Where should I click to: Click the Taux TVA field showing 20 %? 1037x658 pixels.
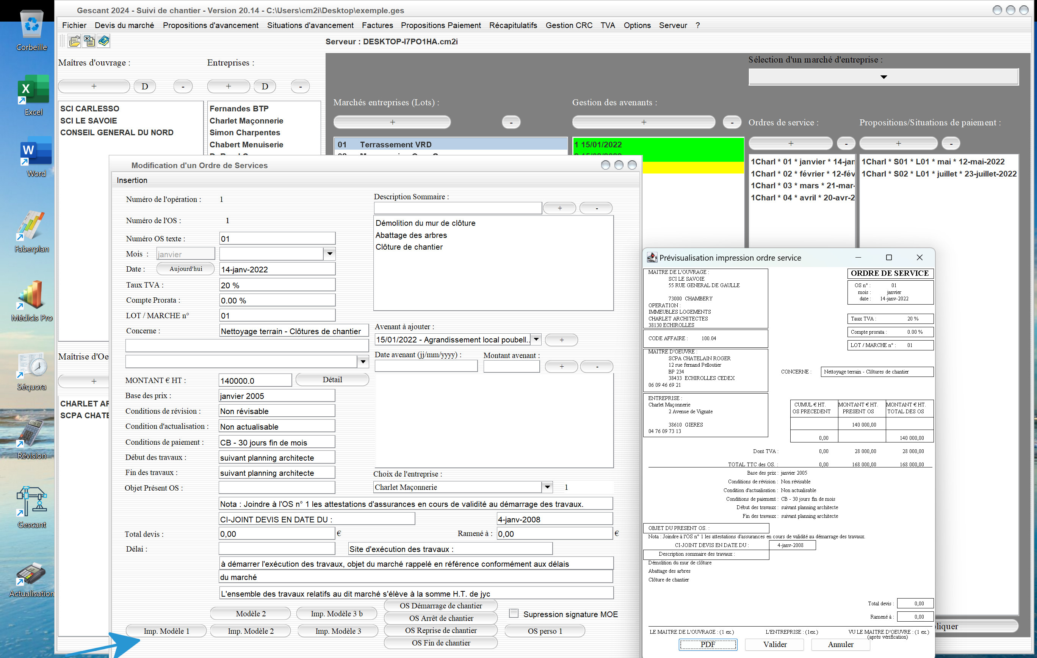point(277,285)
